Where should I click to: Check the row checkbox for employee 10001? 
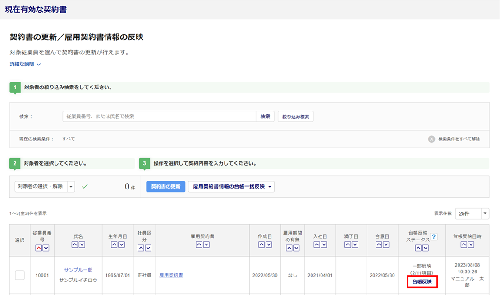(x=20, y=275)
